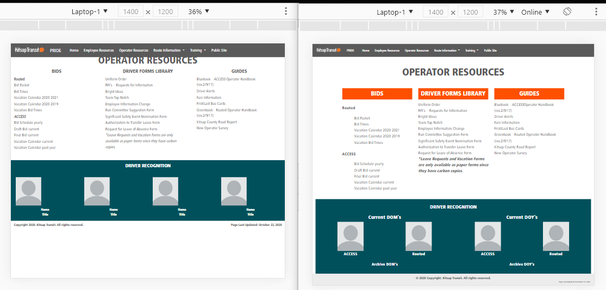Click the Kitsap Transit logo in the right preview
The image size is (606, 290).
tap(329, 50)
